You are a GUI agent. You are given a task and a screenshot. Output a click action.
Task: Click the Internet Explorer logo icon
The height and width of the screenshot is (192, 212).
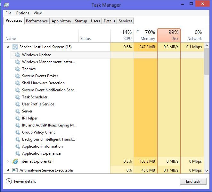[x=15, y=161]
